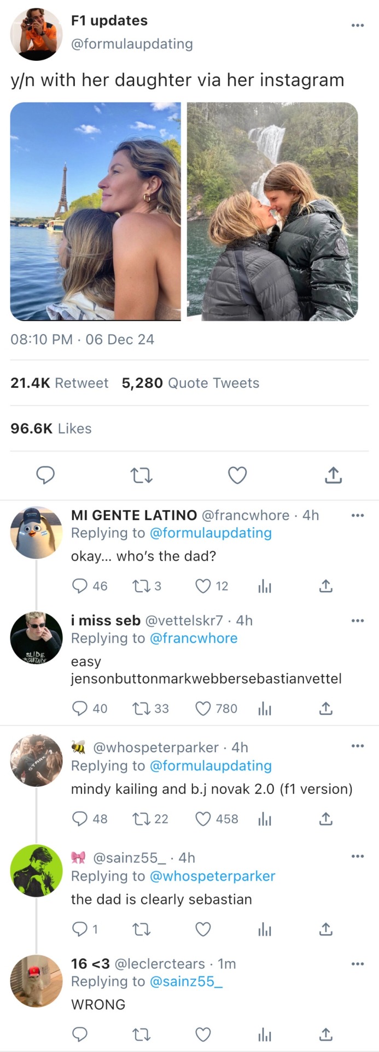
Task: View analytics for the WRONG reply
Action: [265, 1034]
